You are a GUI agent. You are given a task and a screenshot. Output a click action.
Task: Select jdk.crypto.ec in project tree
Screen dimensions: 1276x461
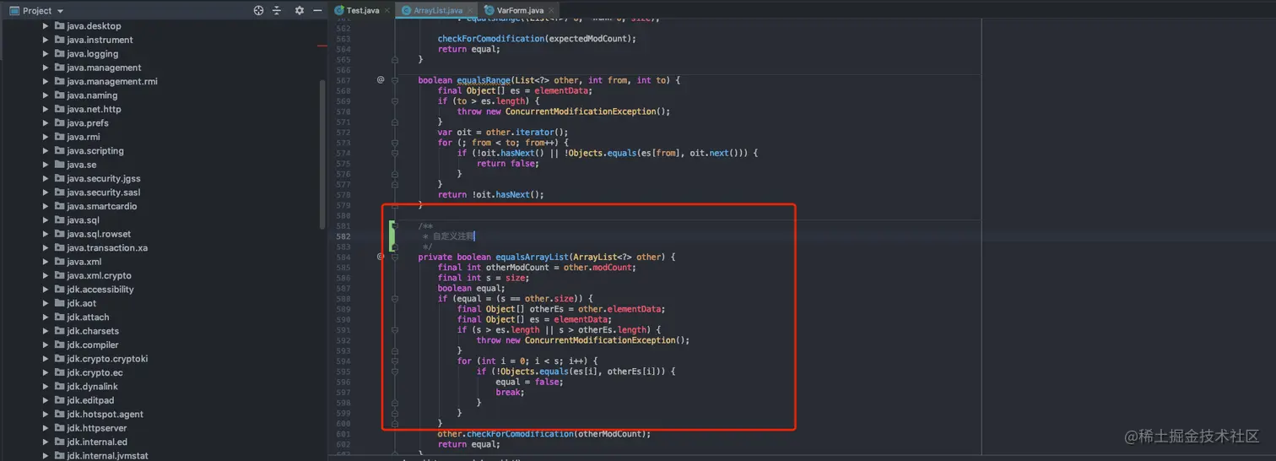[95, 373]
